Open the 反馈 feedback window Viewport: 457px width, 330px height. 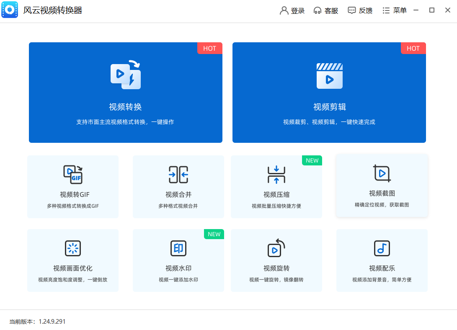pyautogui.click(x=360, y=10)
